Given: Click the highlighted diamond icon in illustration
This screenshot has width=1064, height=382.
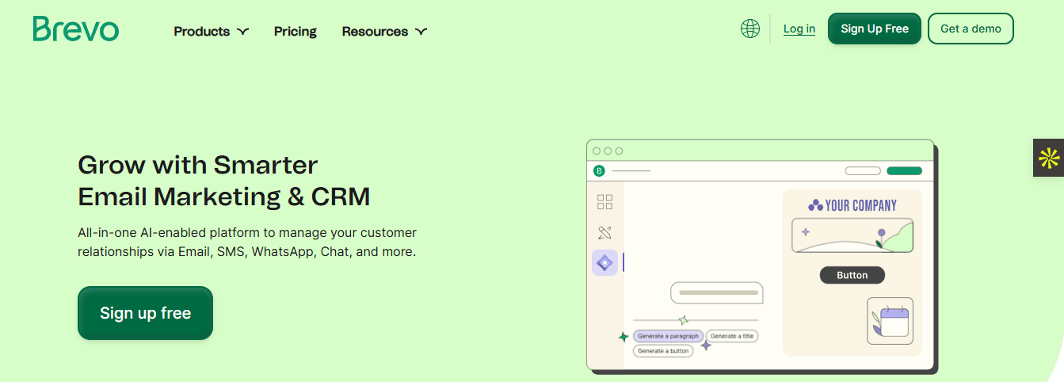Looking at the screenshot, I should [604, 262].
